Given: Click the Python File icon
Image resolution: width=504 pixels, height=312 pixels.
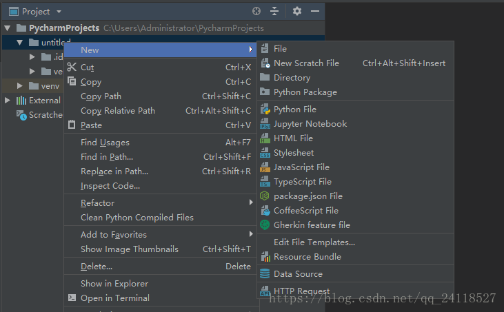Looking at the screenshot, I should 265,109.
